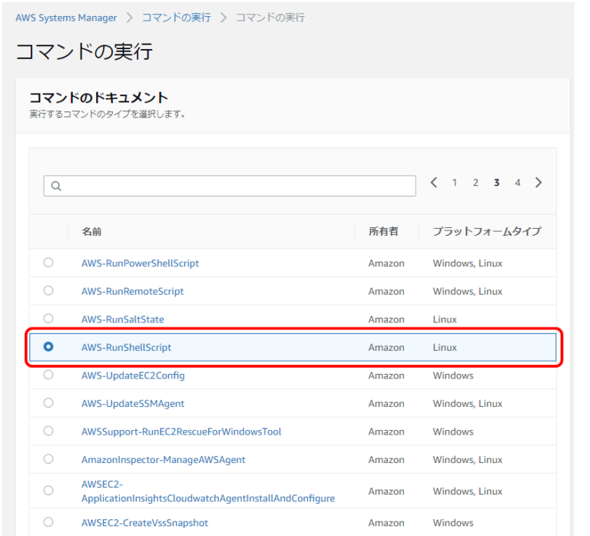Click the プラットフォームタイプ column header
The image size is (590, 536).
pos(487,231)
